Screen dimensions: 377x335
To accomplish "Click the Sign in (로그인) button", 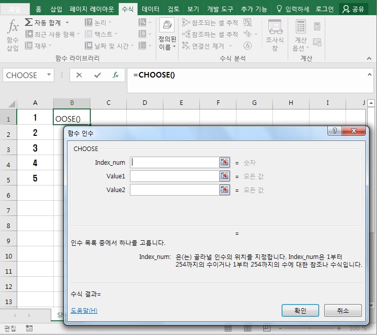I will [x=324, y=9].
